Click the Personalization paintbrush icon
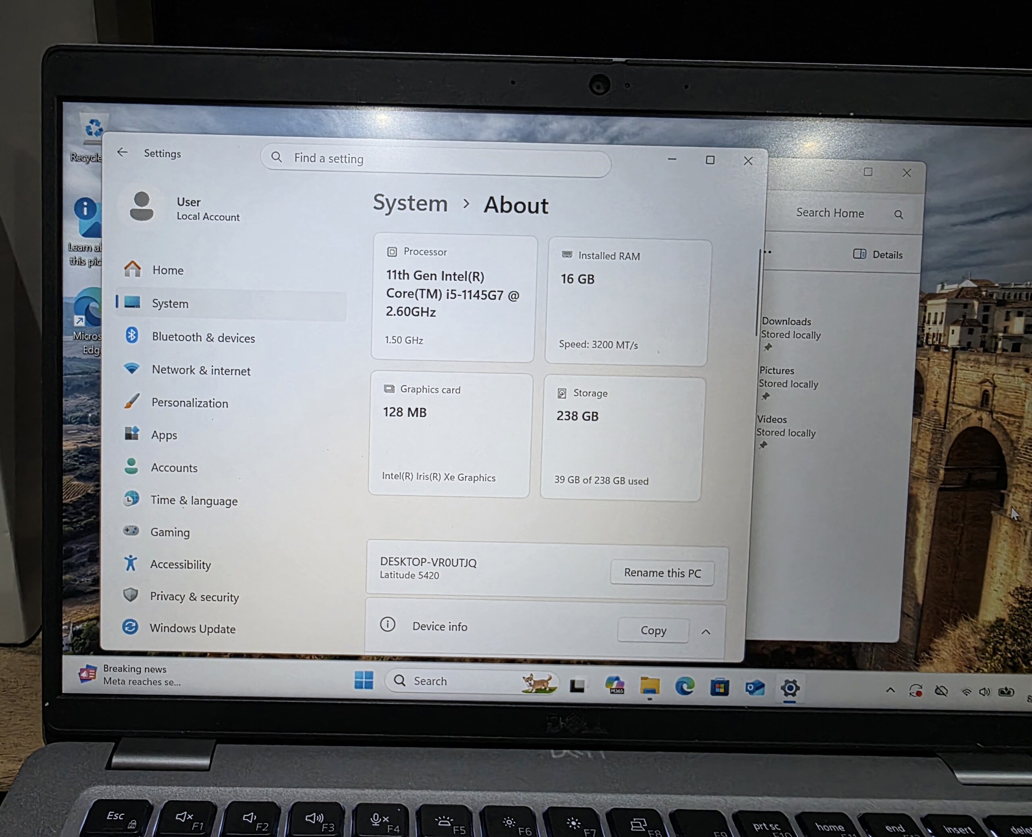 pos(132,401)
